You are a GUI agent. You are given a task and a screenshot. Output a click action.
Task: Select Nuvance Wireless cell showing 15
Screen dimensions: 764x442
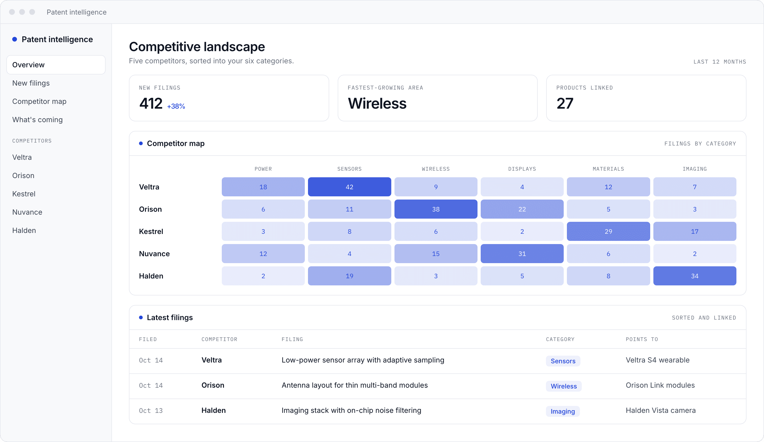[436, 254]
